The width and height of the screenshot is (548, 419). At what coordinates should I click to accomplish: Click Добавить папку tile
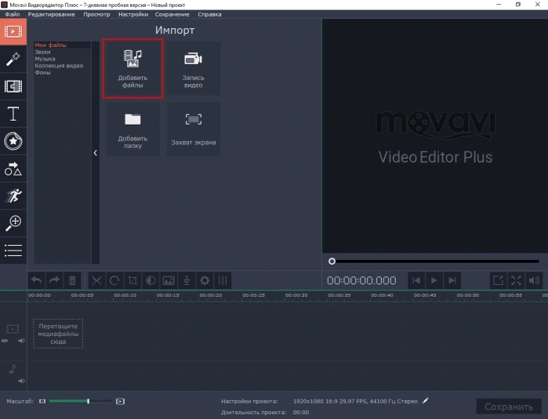132,129
